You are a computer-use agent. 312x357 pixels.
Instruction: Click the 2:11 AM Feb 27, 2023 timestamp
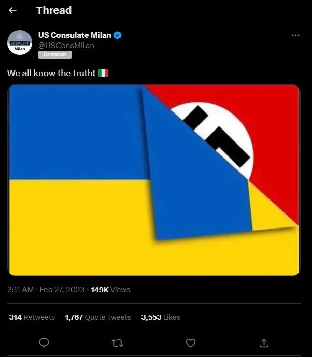click(47, 290)
